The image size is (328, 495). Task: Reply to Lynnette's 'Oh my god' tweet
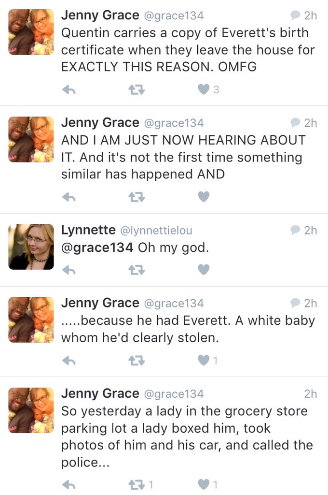(69, 270)
